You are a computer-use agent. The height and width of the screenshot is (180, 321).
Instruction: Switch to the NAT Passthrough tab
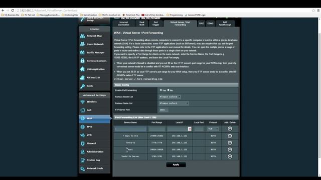point(225,23)
